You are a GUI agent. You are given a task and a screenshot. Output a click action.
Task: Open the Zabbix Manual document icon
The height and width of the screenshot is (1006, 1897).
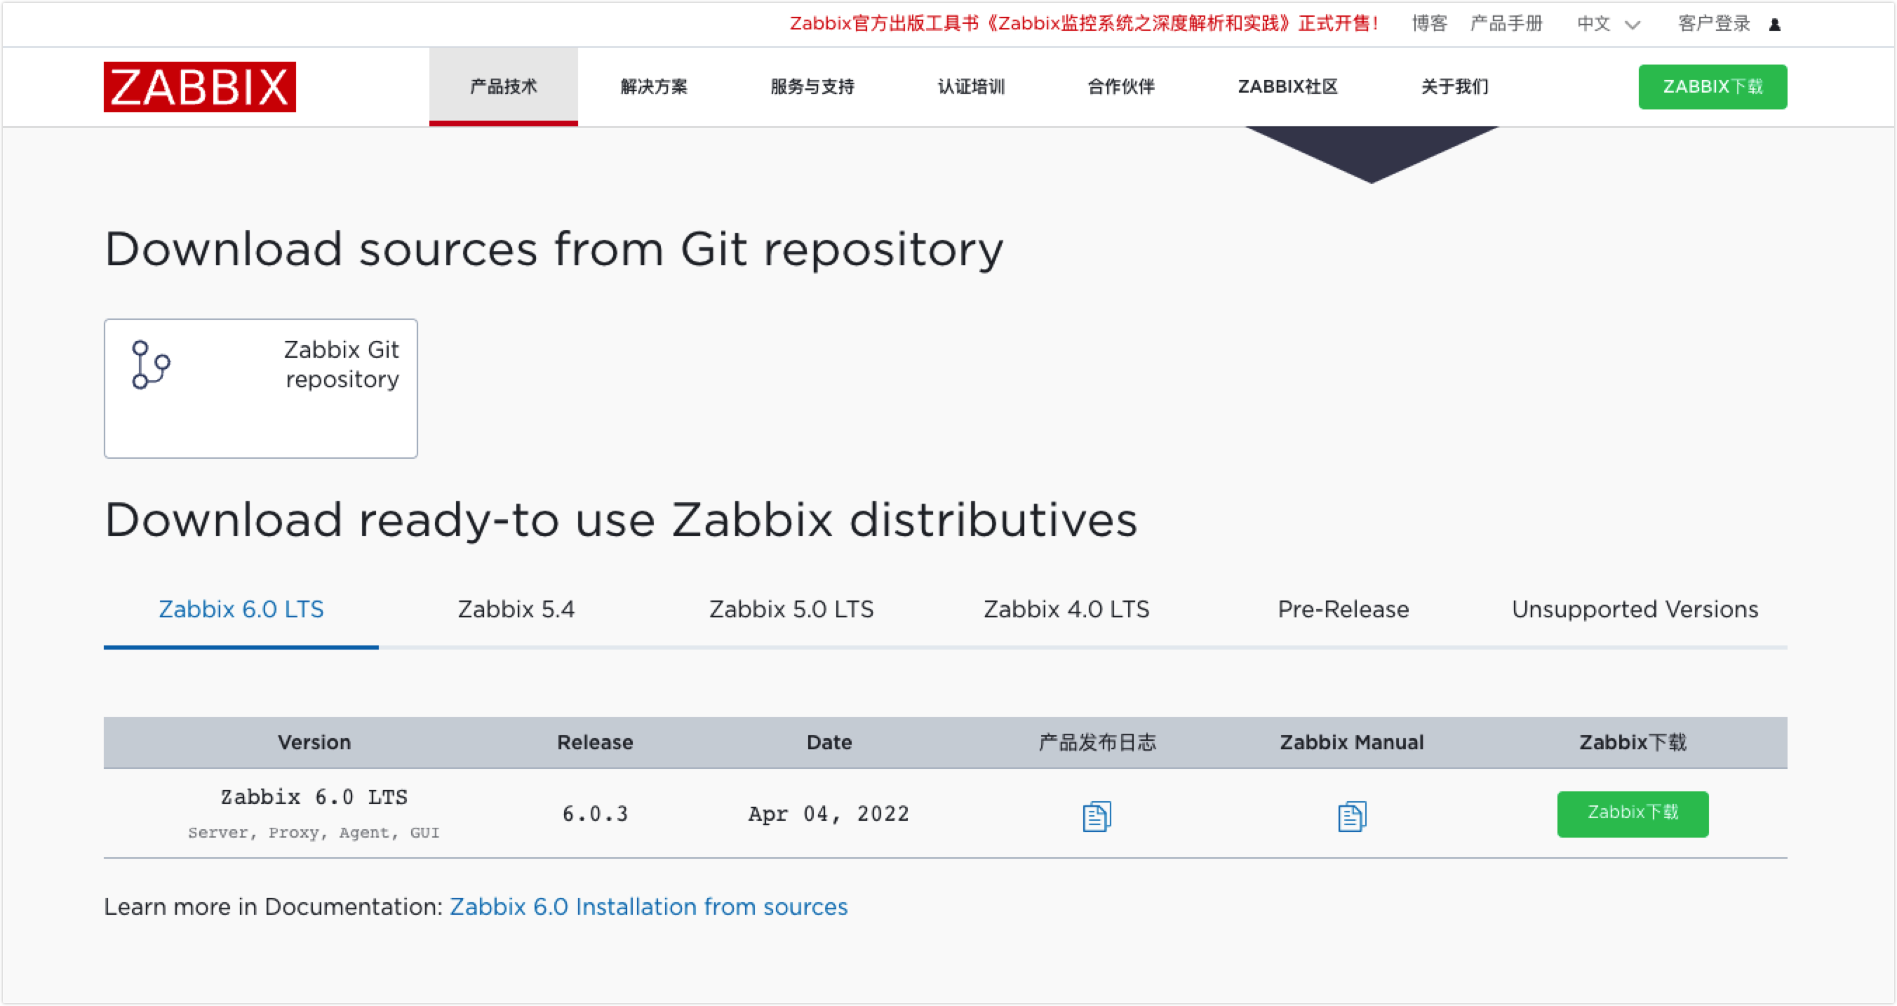(1351, 816)
